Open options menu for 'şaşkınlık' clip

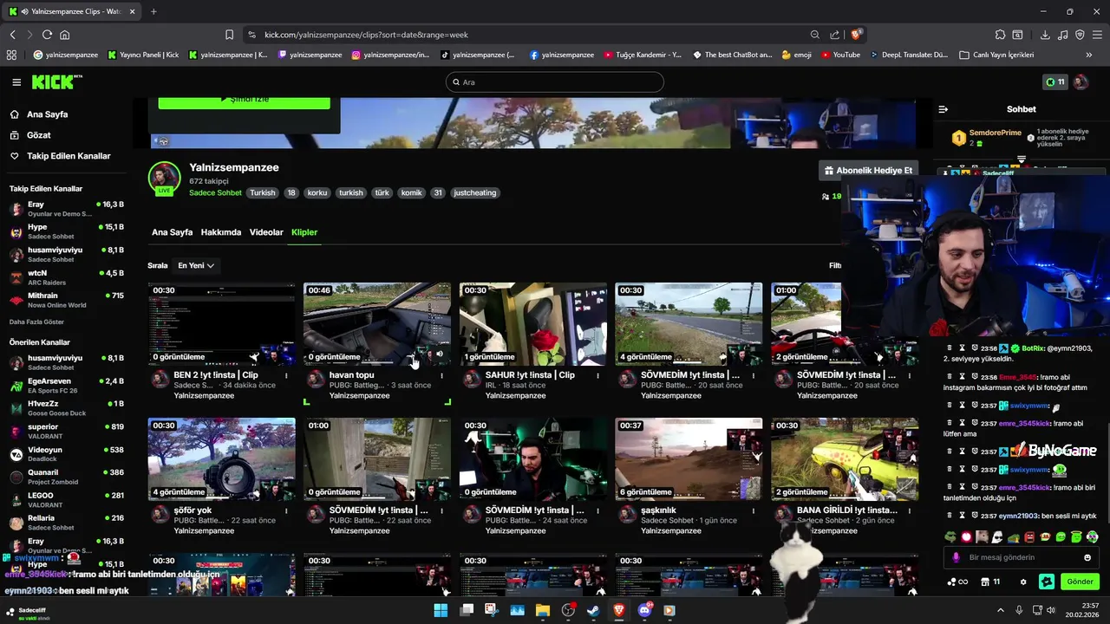click(753, 510)
